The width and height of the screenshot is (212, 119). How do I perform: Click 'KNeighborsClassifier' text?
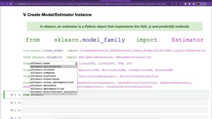134,57
